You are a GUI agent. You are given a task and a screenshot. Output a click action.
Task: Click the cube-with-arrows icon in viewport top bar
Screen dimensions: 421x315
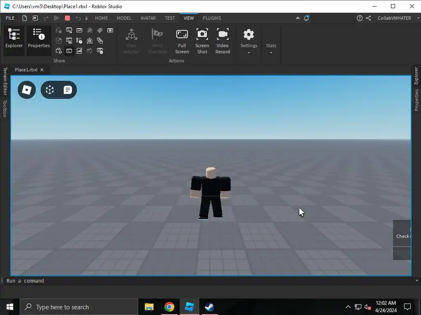[50, 90]
